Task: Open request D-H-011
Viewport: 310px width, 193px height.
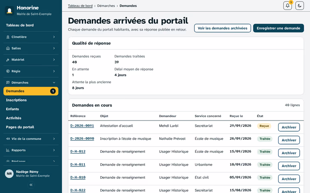Action: [x=78, y=164]
